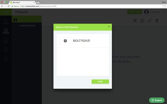The width and height of the screenshot is (167, 104).
Task: Click the DONE button in dialog
Action: (x=100, y=81)
